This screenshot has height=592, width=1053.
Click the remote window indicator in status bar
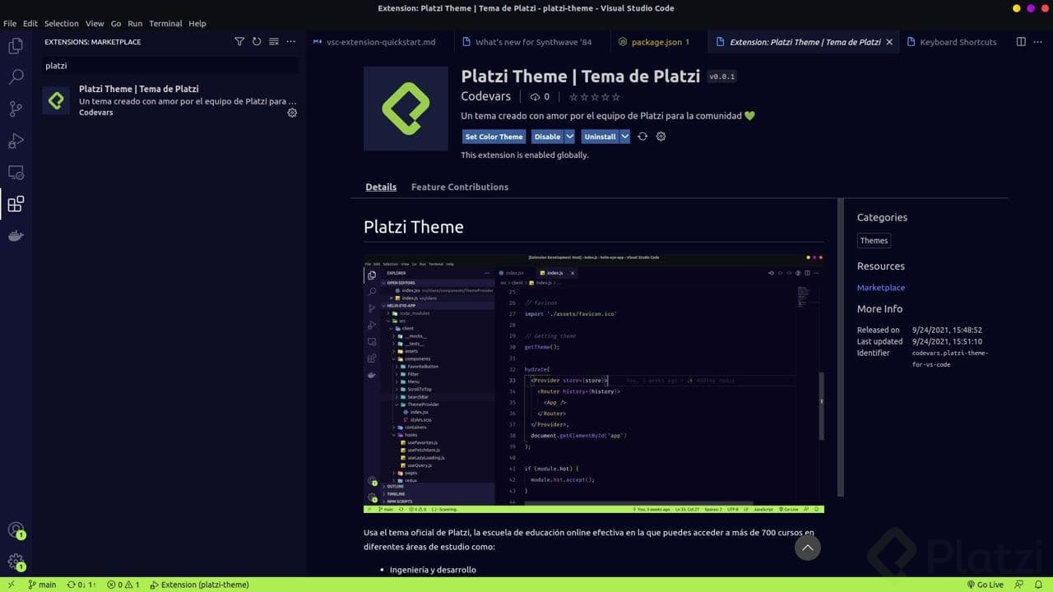click(x=11, y=585)
